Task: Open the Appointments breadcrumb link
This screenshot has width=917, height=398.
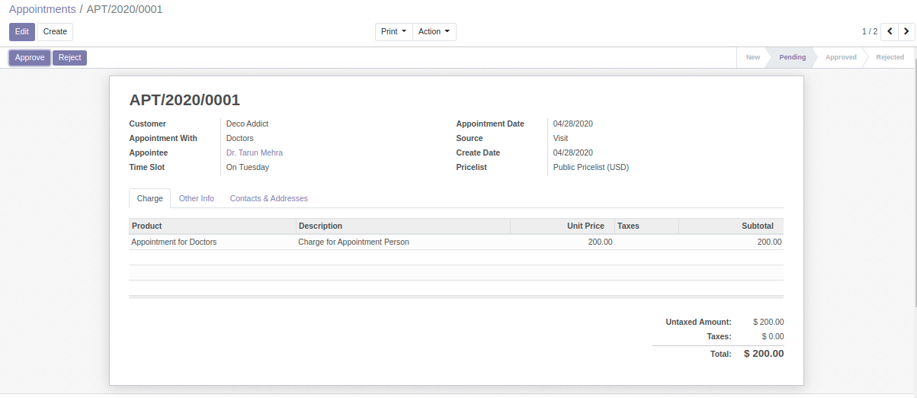Action: tap(42, 9)
